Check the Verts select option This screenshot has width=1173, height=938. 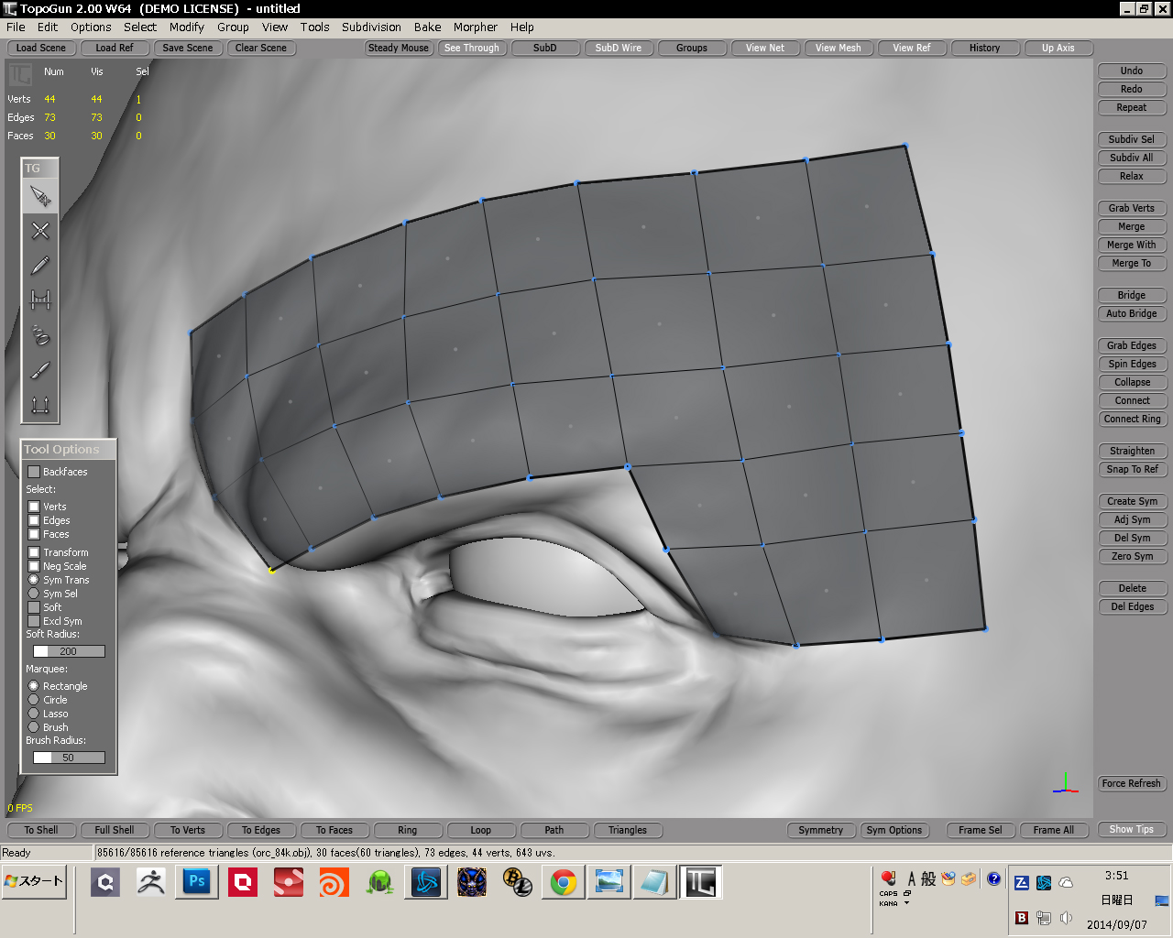coord(34,507)
